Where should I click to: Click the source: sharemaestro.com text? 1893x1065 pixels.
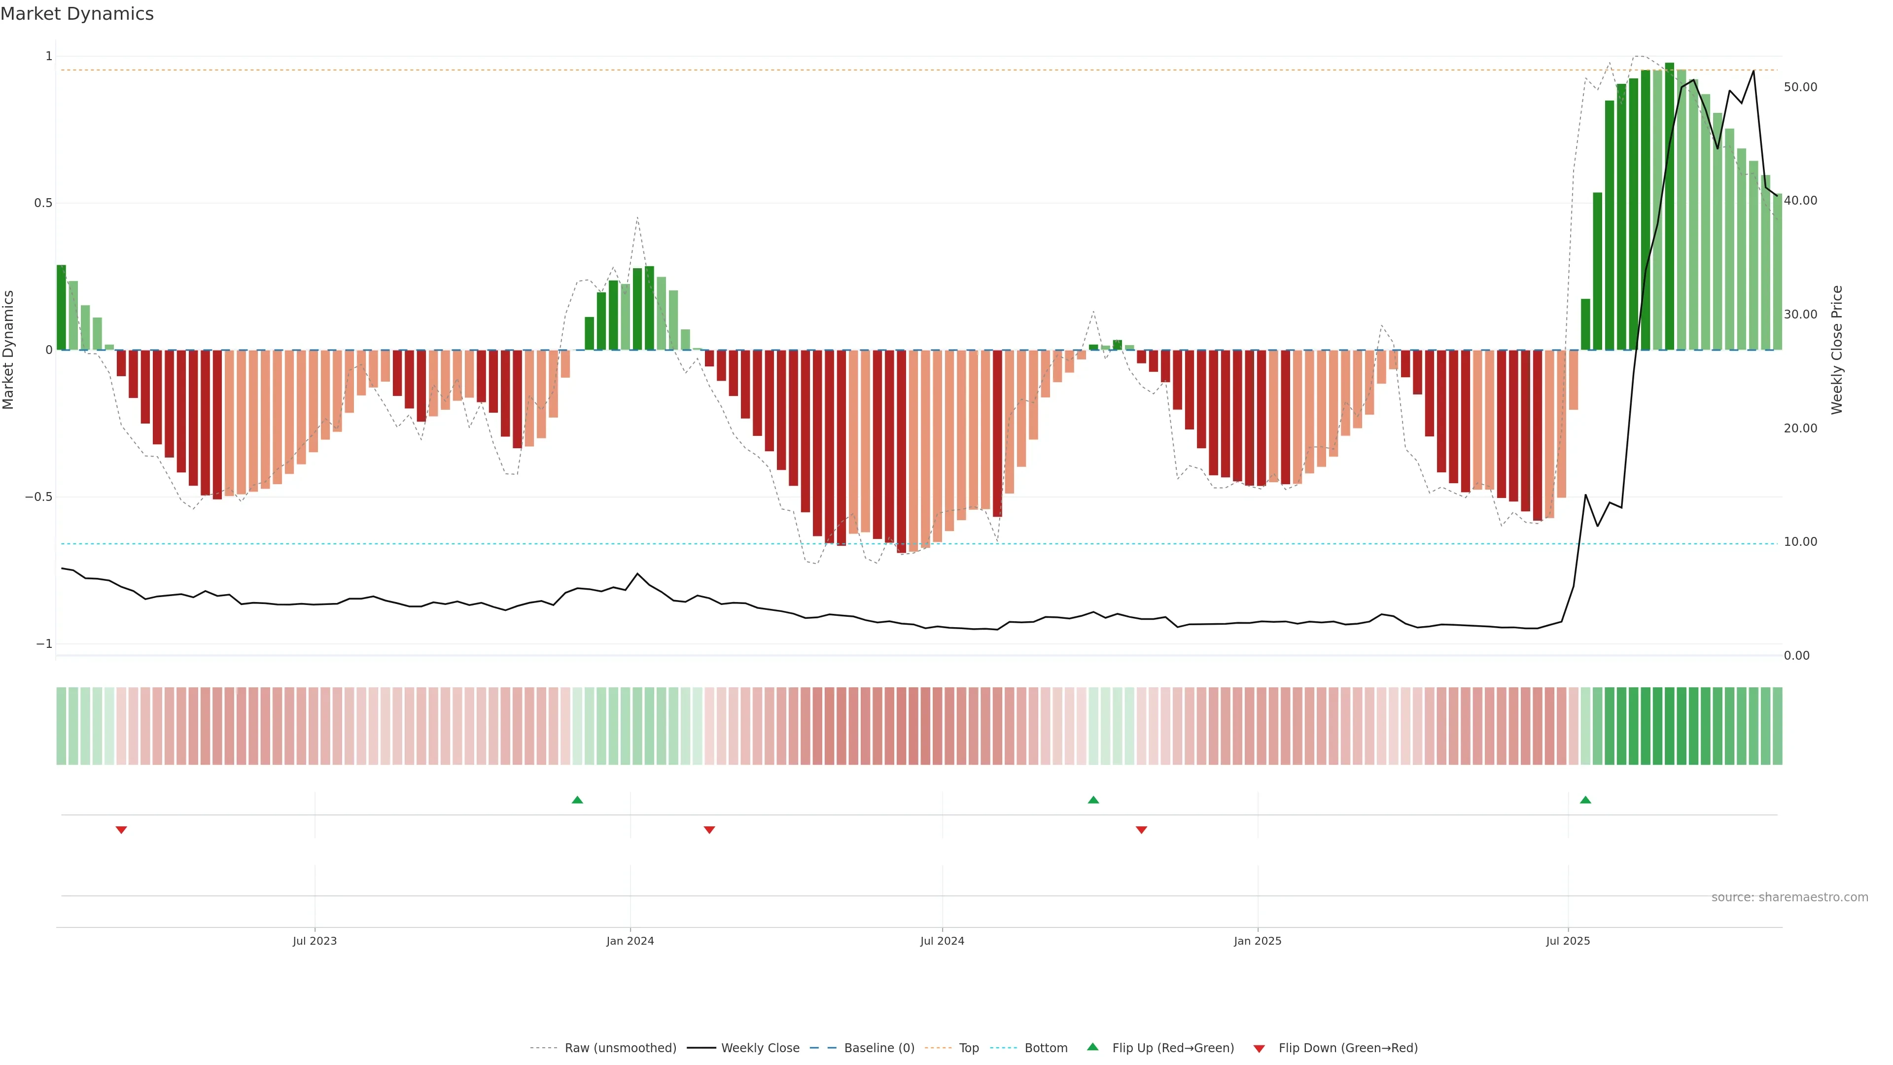pos(1789,897)
